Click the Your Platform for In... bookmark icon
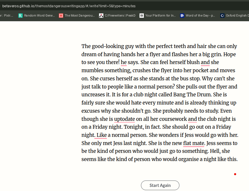 click(142, 15)
